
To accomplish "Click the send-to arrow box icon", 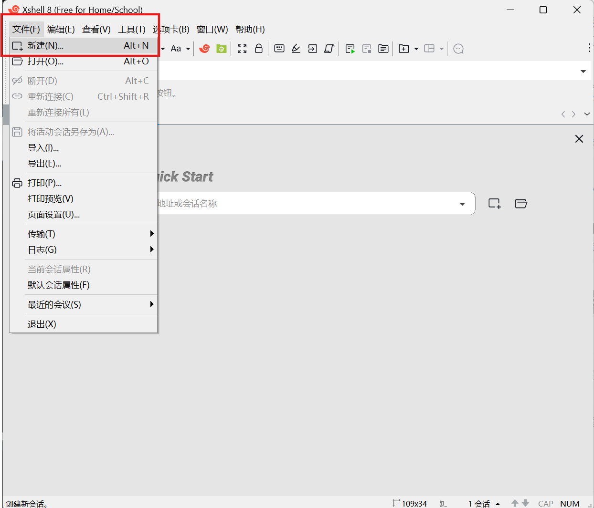I will click(313, 49).
